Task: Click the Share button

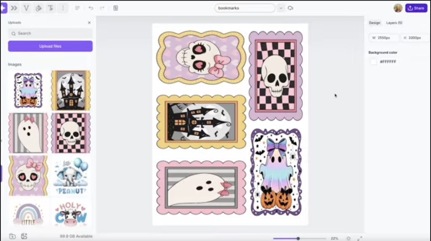Action: (416, 8)
